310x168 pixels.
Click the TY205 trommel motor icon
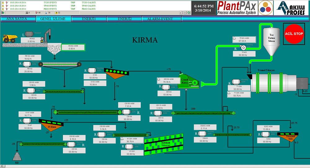237,82
